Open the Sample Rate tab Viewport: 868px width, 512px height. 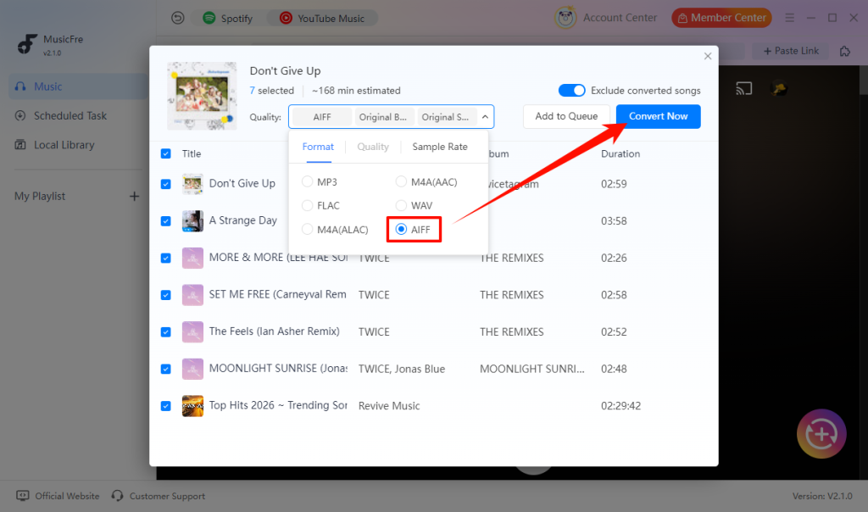tap(440, 147)
